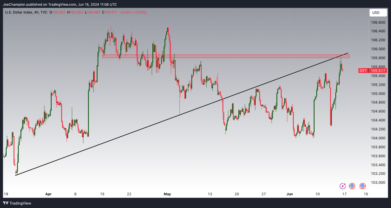Click the 10 date label on the time axis
Screen dimensions: 391x208
point(317,194)
